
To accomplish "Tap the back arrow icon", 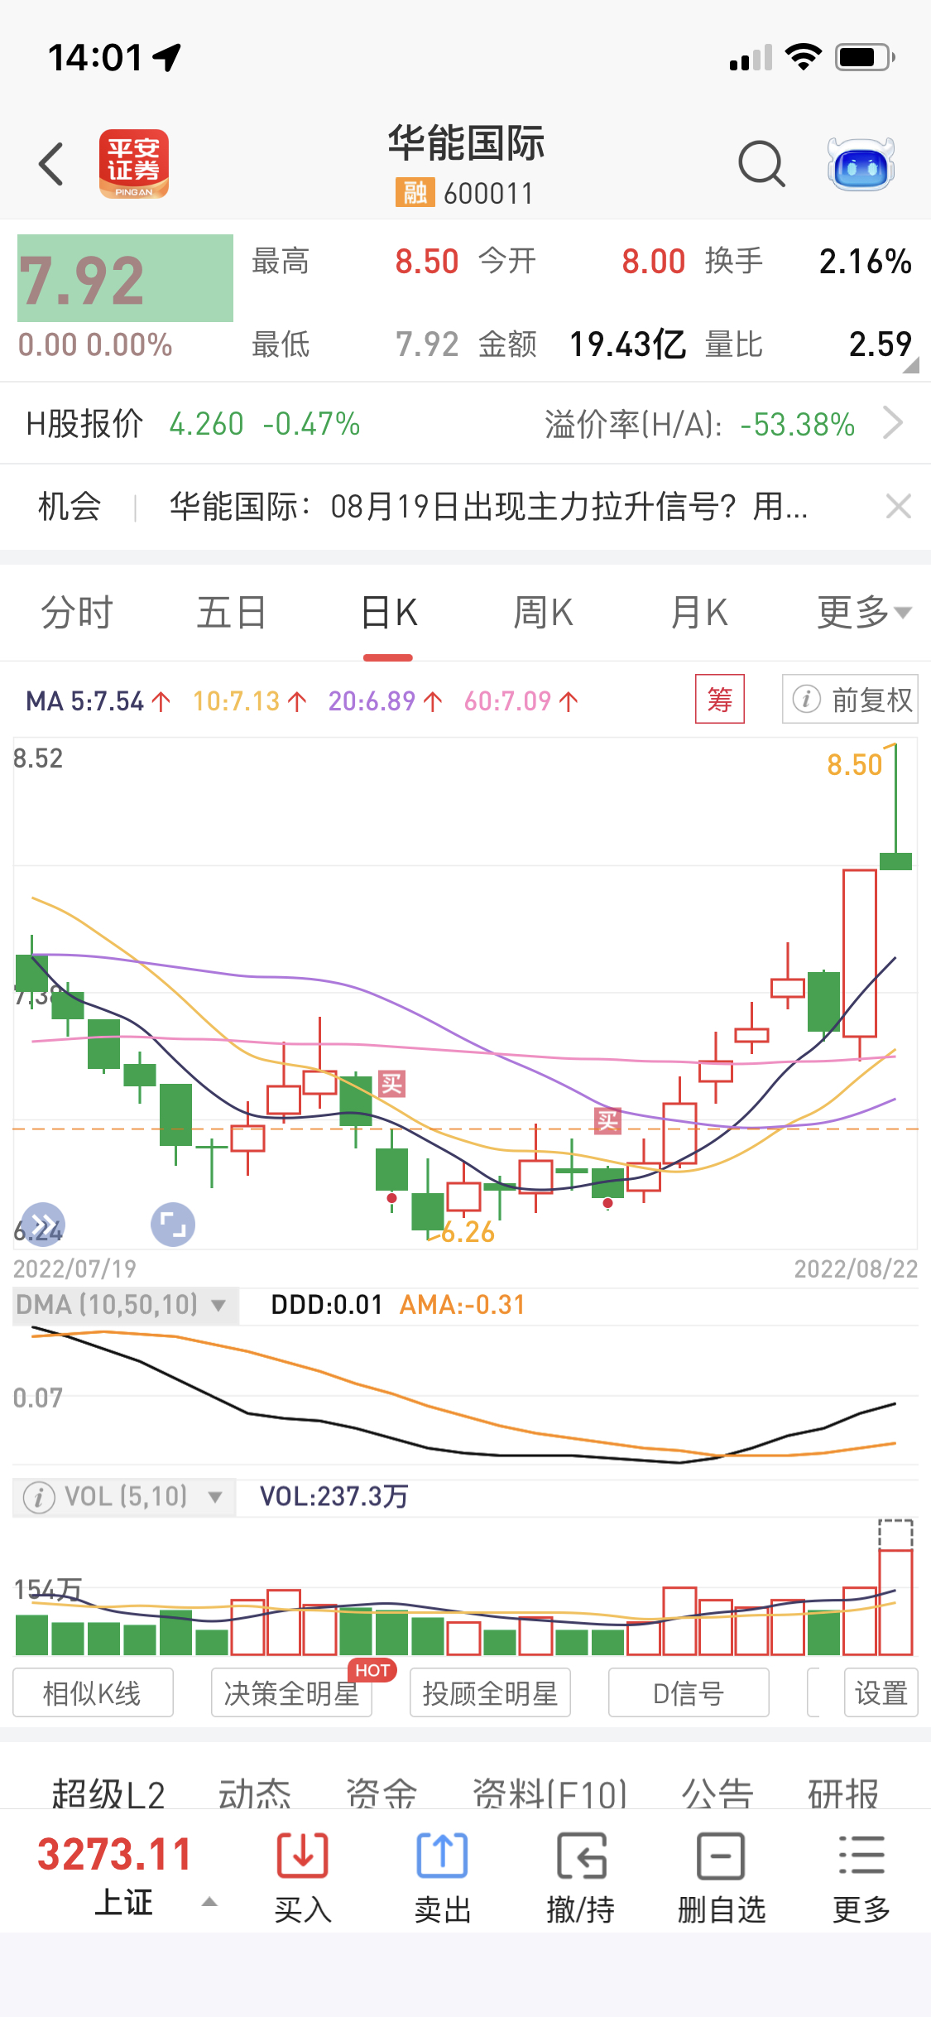I will pos(51,164).
